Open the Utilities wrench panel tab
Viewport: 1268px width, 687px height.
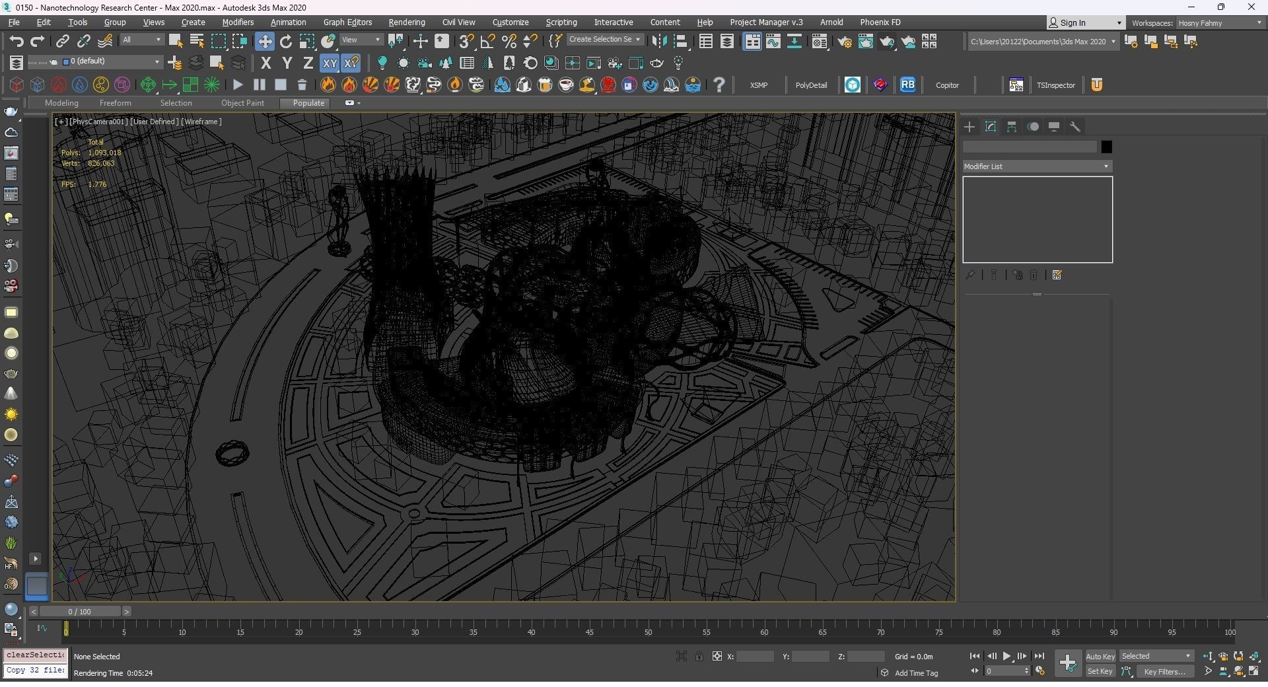[1075, 127]
